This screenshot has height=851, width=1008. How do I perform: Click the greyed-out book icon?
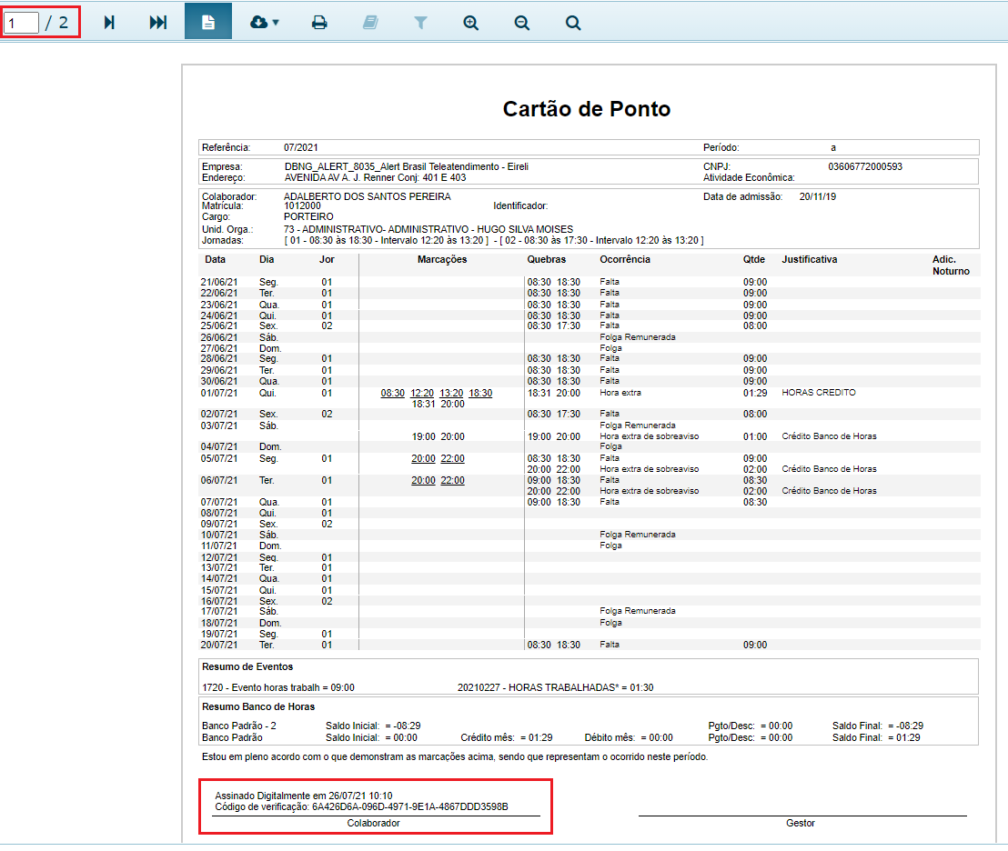(x=369, y=23)
